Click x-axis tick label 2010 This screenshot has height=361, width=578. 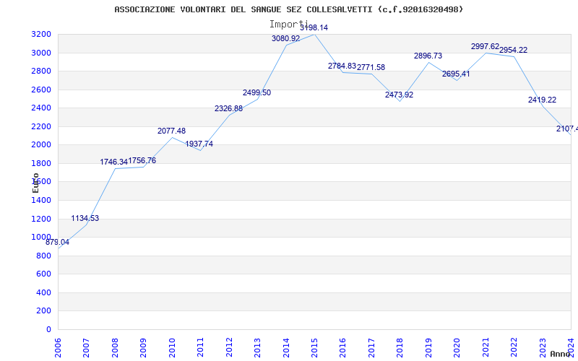point(172,347)
